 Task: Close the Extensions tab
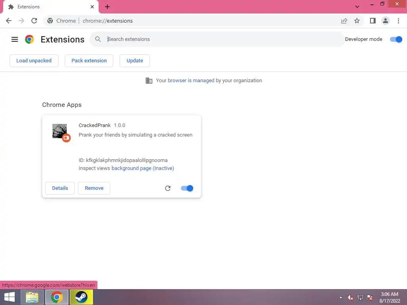point(92,7)
